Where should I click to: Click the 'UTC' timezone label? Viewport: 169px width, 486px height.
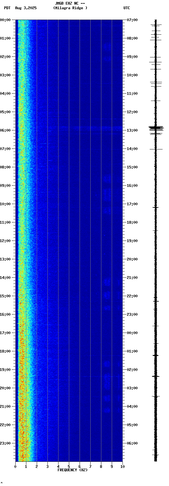tap(127, 8)
